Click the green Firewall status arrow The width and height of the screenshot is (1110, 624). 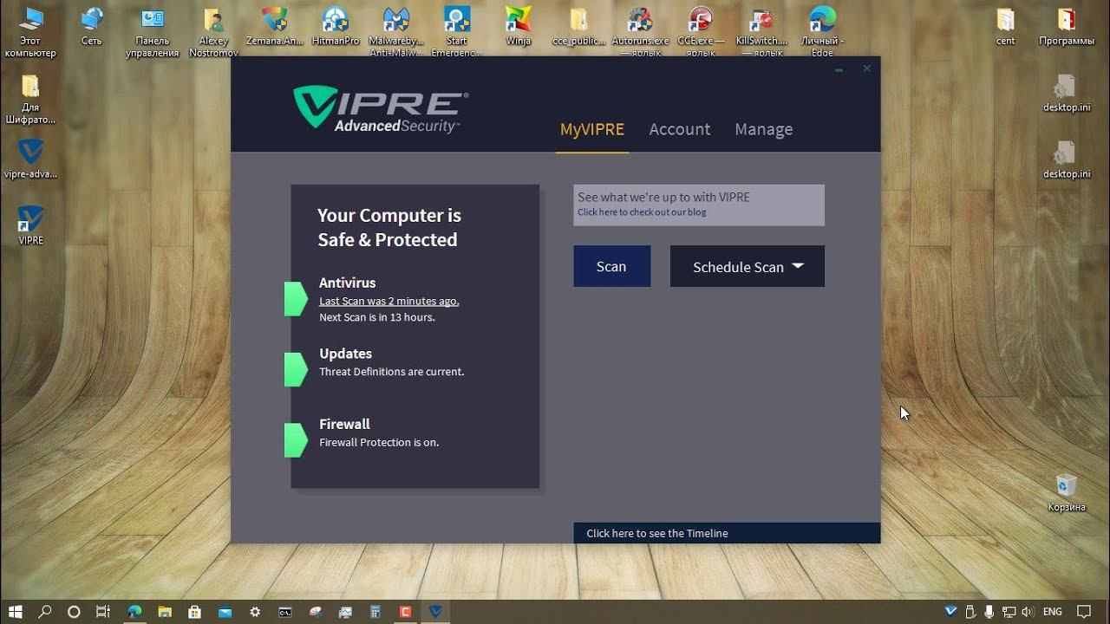[296, 440]
